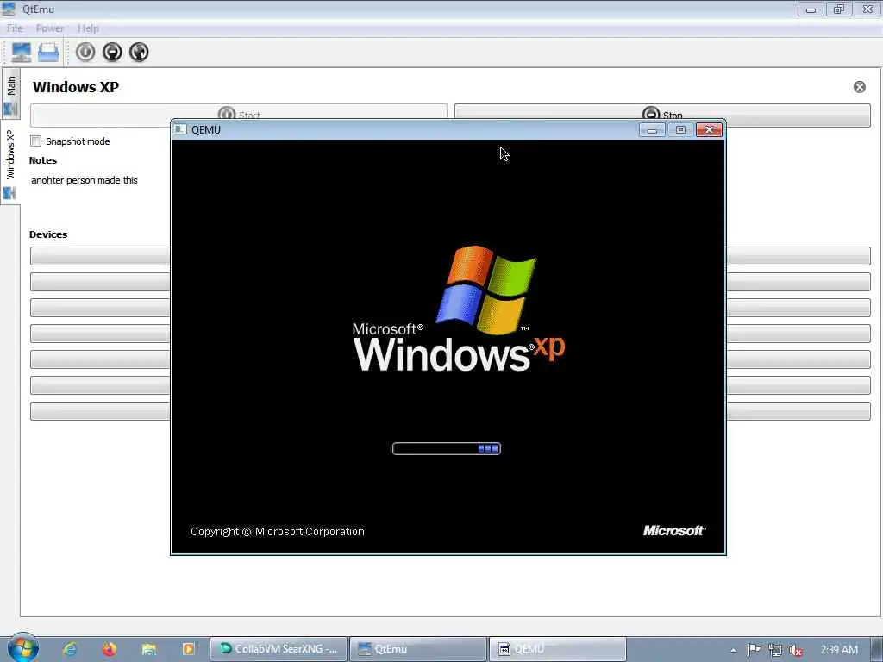Minimize the QtEmu main window
Image resolution: width=883 pixels, height=662 pixels.
tap(811, 9)
